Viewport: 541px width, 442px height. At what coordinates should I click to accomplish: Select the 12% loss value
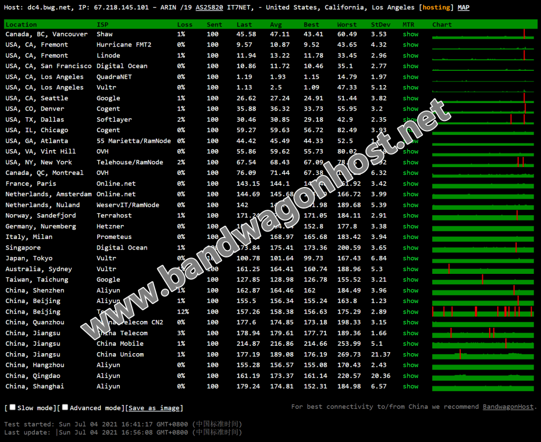pyautogui.click(x=183, y=311)
